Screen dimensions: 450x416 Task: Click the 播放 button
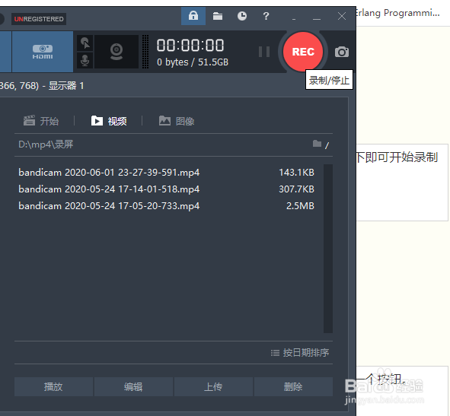point(53,387)
